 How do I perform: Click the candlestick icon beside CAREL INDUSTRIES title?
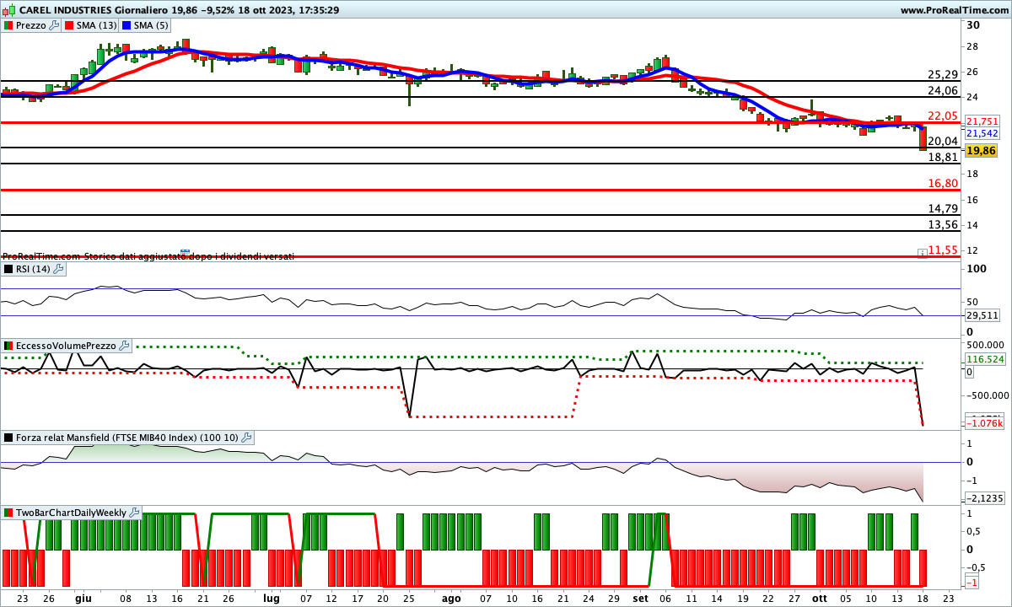coord(8,10)
